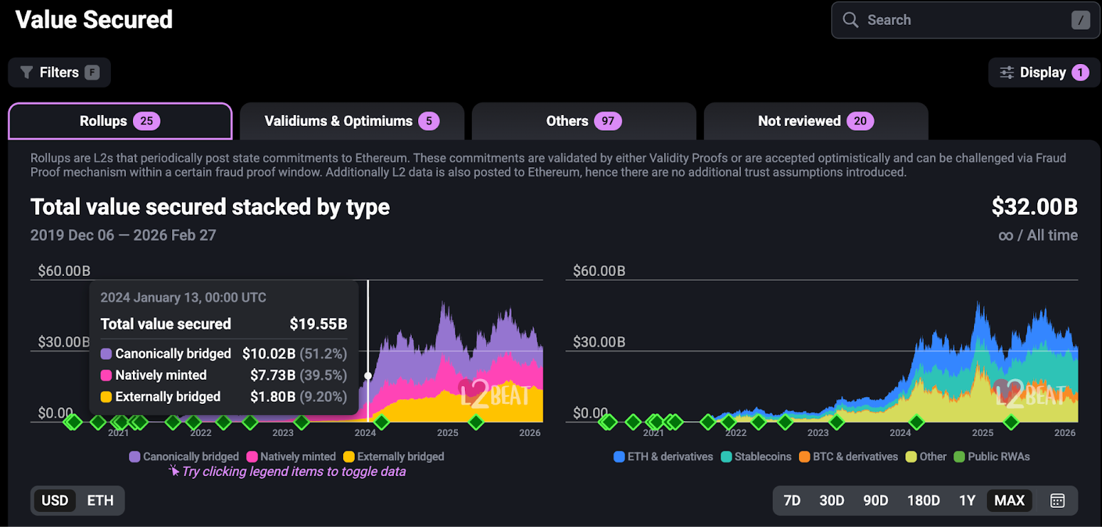
Task: Click the Display sliders icon
Action: (1006, 72)
